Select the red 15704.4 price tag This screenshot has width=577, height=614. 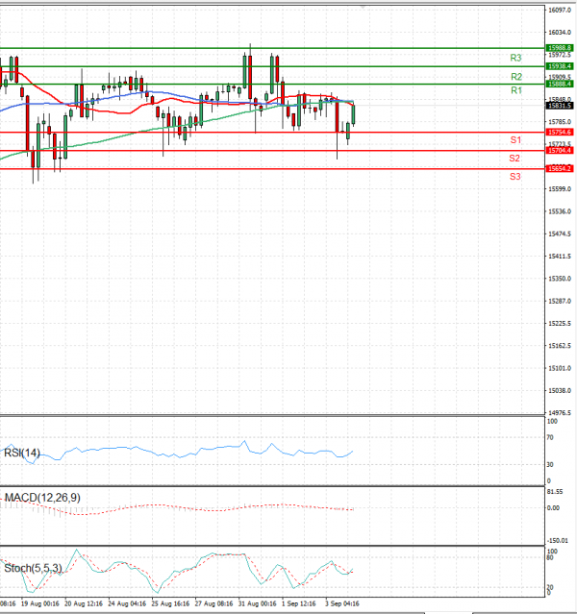560,150
